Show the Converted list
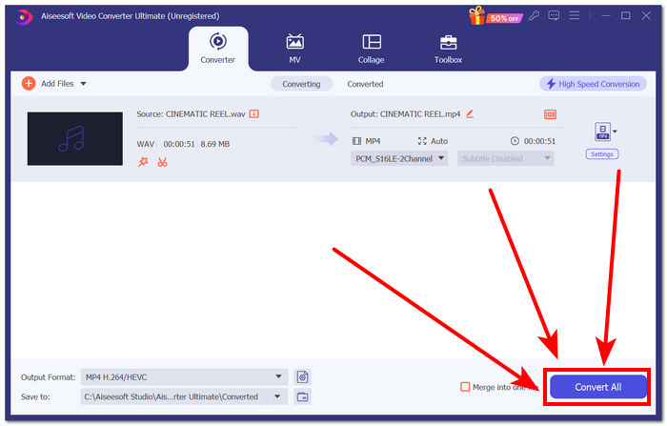 click(365, 84)
